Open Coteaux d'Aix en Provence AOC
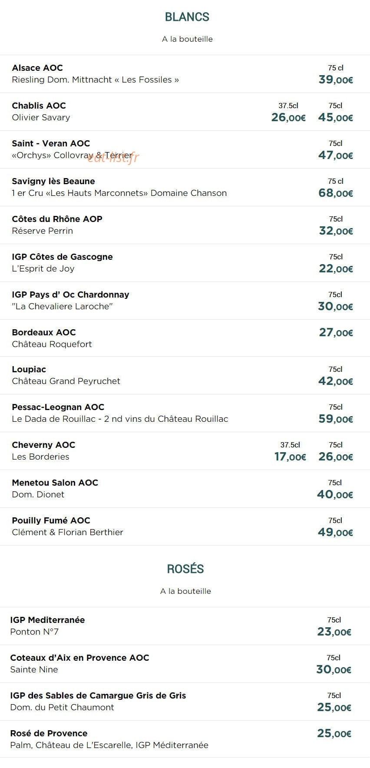The height and width of the screenshot is (768, 370). pyautogui.click(x=185, y=664)
